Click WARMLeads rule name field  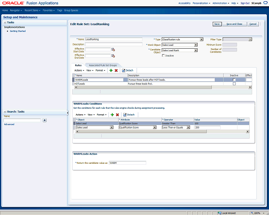pos(99,80)
